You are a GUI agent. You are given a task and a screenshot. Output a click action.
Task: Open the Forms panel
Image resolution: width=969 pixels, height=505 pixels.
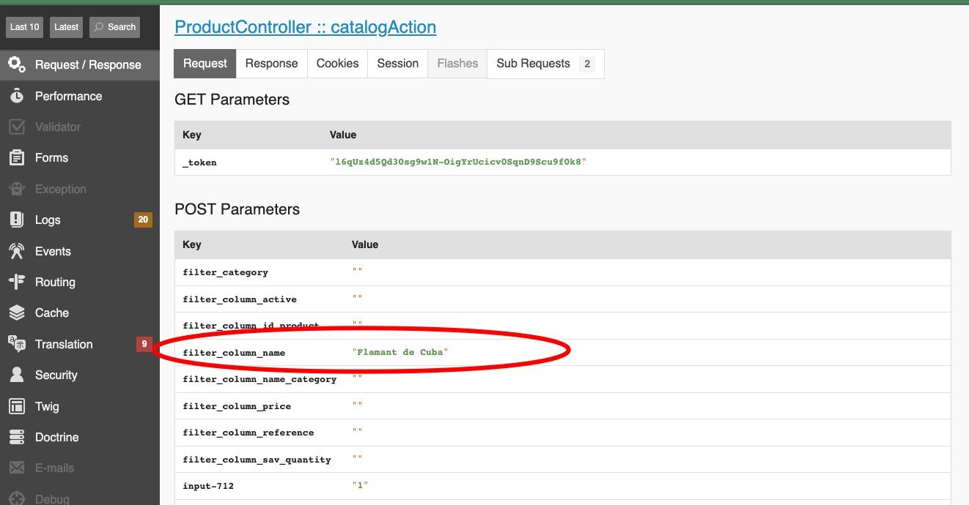(80, 157)
